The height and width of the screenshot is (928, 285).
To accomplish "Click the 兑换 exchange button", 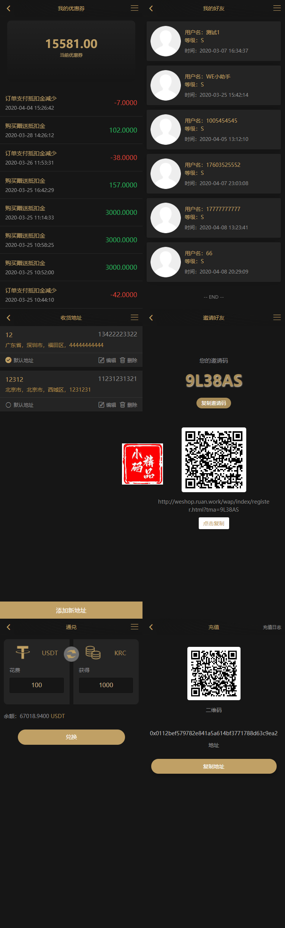I will click(71, 737).
